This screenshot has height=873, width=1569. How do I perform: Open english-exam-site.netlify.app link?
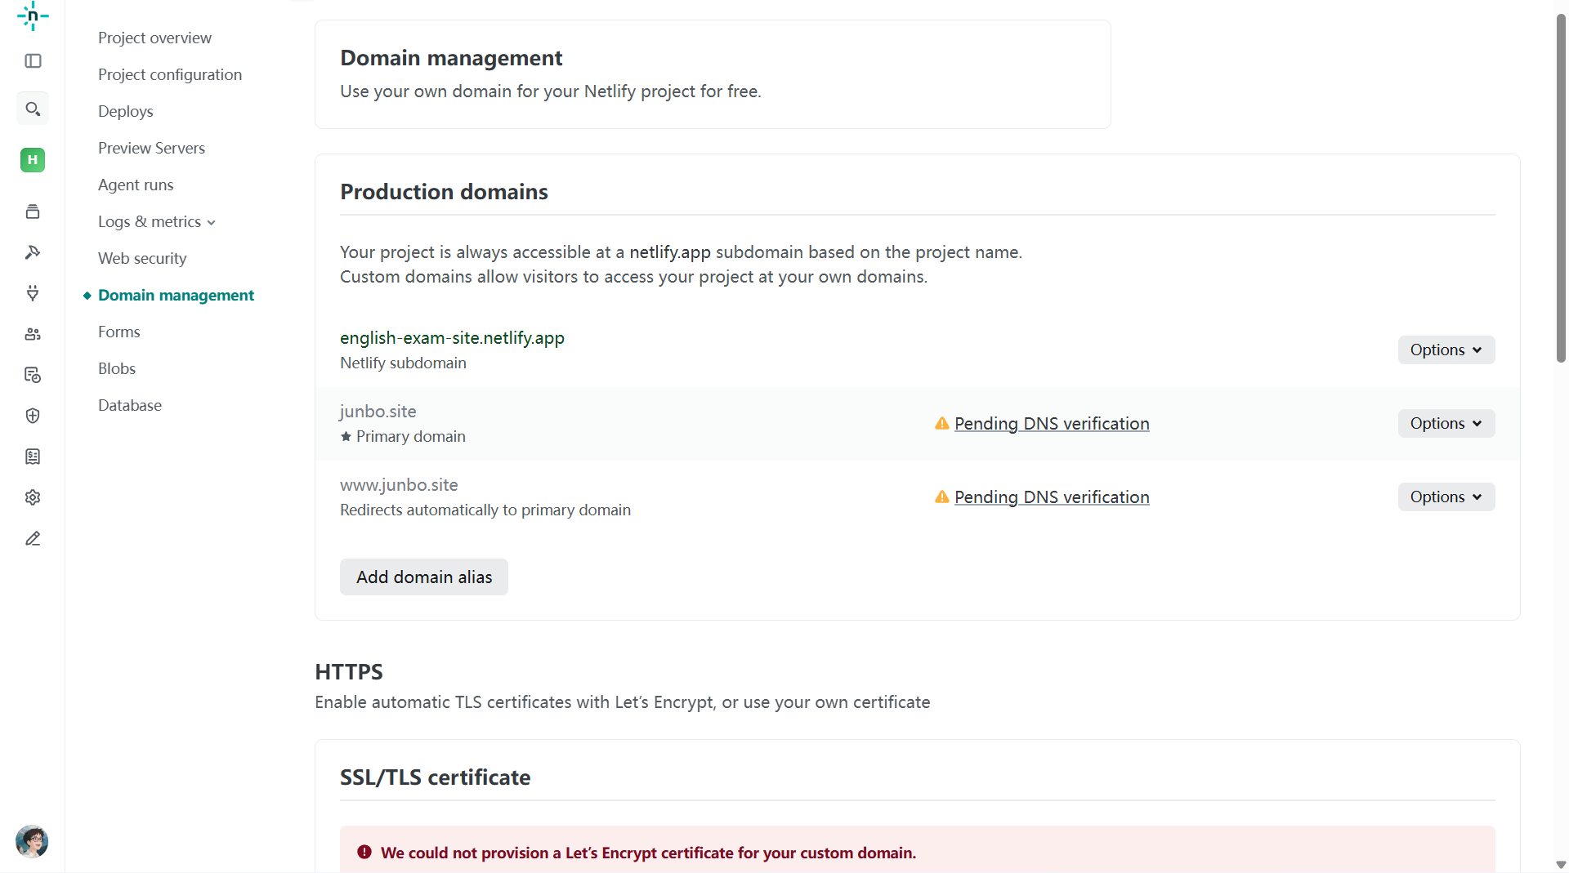point(452,337)
